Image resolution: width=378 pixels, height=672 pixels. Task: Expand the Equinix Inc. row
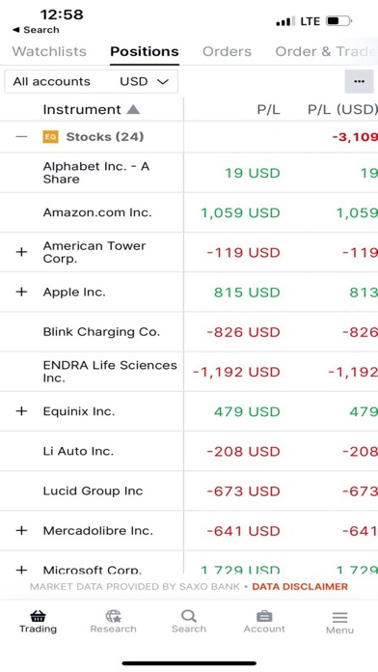tap(21, 411)
